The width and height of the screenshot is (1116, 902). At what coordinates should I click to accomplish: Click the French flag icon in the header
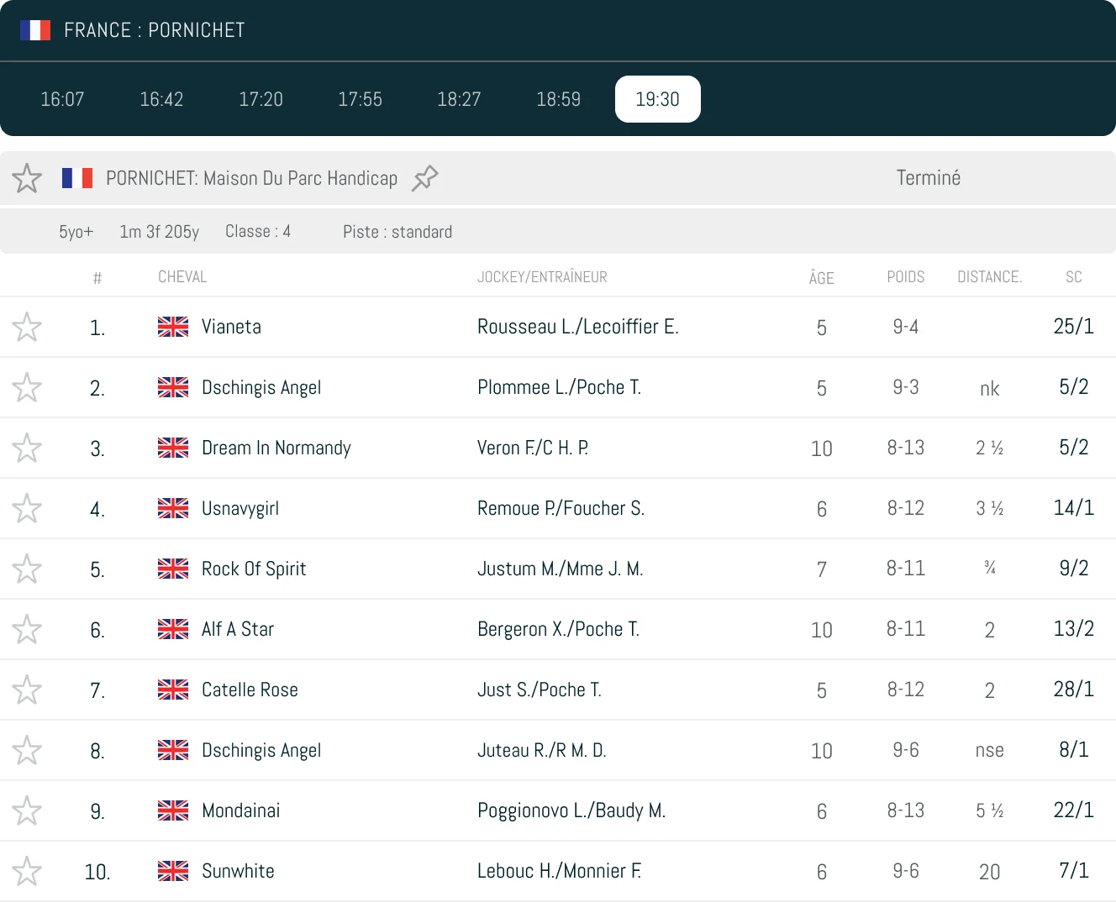(x=35, y=30)
